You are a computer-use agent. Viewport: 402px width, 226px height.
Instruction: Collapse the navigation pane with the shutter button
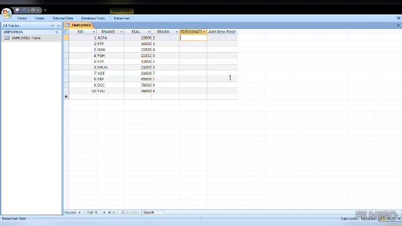pos(58,26)
